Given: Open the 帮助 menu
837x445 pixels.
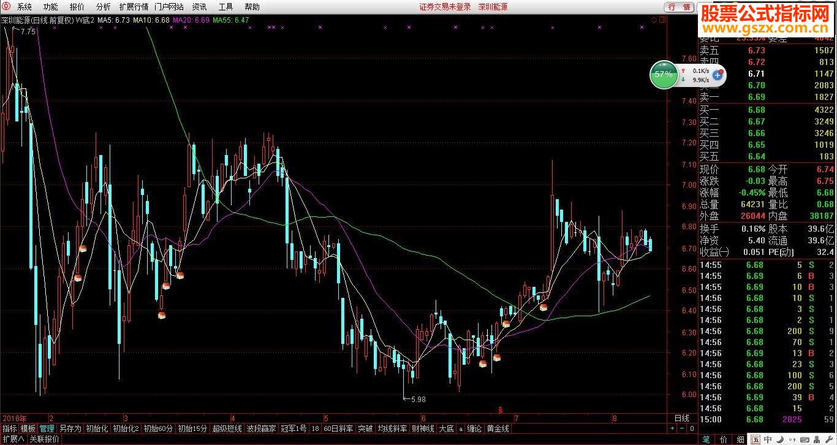Looking at the screenshot, I should point(252,7).
